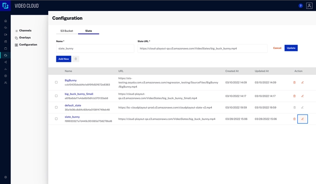This screenshot has height=184, width=316.
Task: Open the user profile icon
Action: (309, 6)
